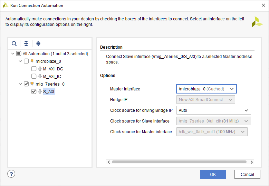
Task: Open Clock source for driving Bridge IP dropdown
Action: point(214,110)
